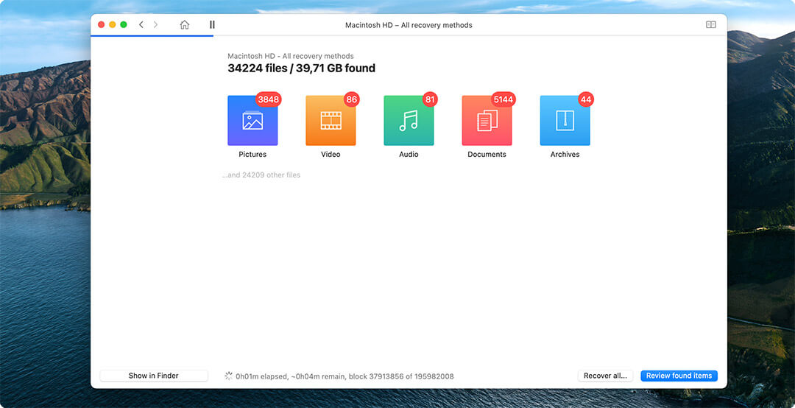The image size is (795, 408).
Task: Click '...and 24209 other files' text
Action: [x=261, y=175]
